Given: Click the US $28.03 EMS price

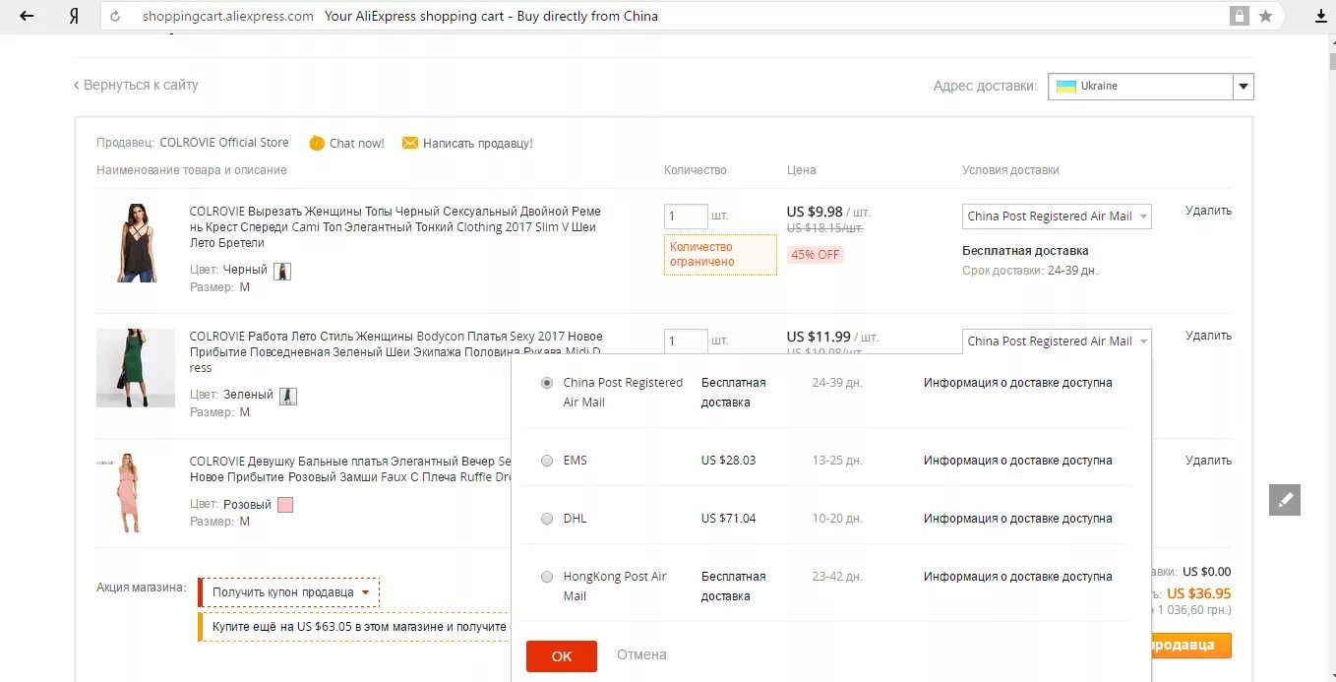Looking at the screenshot, I should 729,461.
